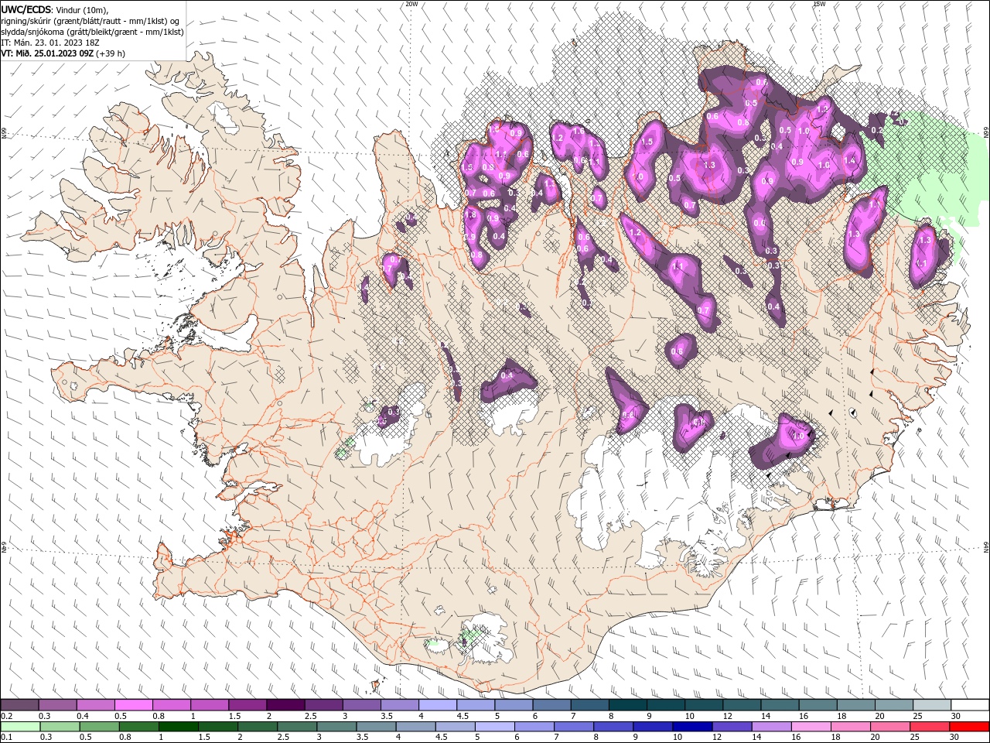Click the '1.8' snowfall value label
The height and width of the screenshot is (743, 990).
tap(470, 214)
